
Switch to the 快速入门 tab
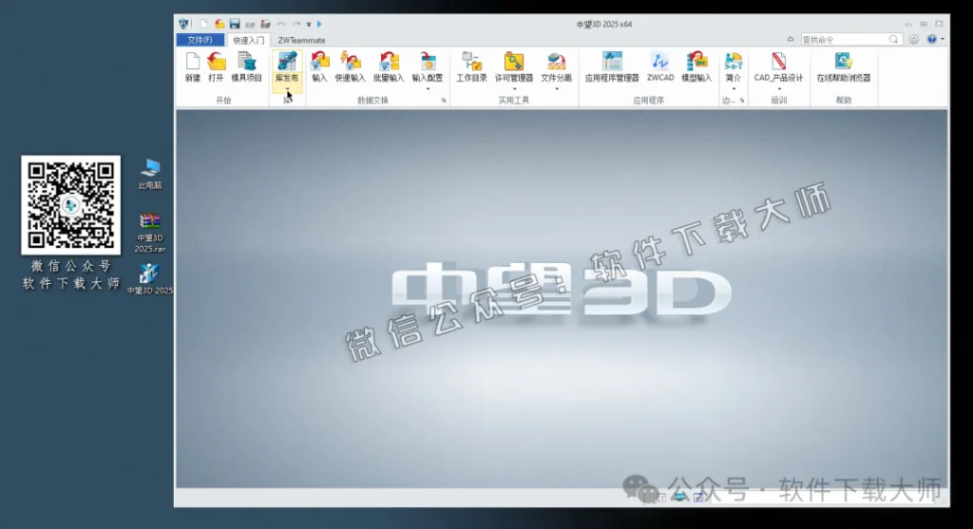[248, 40]
